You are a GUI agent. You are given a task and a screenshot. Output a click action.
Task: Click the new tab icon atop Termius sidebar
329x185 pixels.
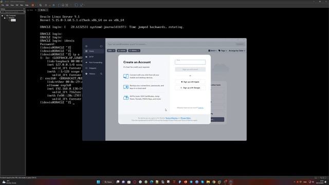(x=101, y=46)
